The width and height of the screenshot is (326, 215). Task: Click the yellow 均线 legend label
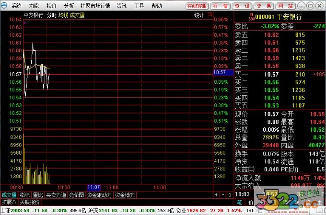[63, 15]
